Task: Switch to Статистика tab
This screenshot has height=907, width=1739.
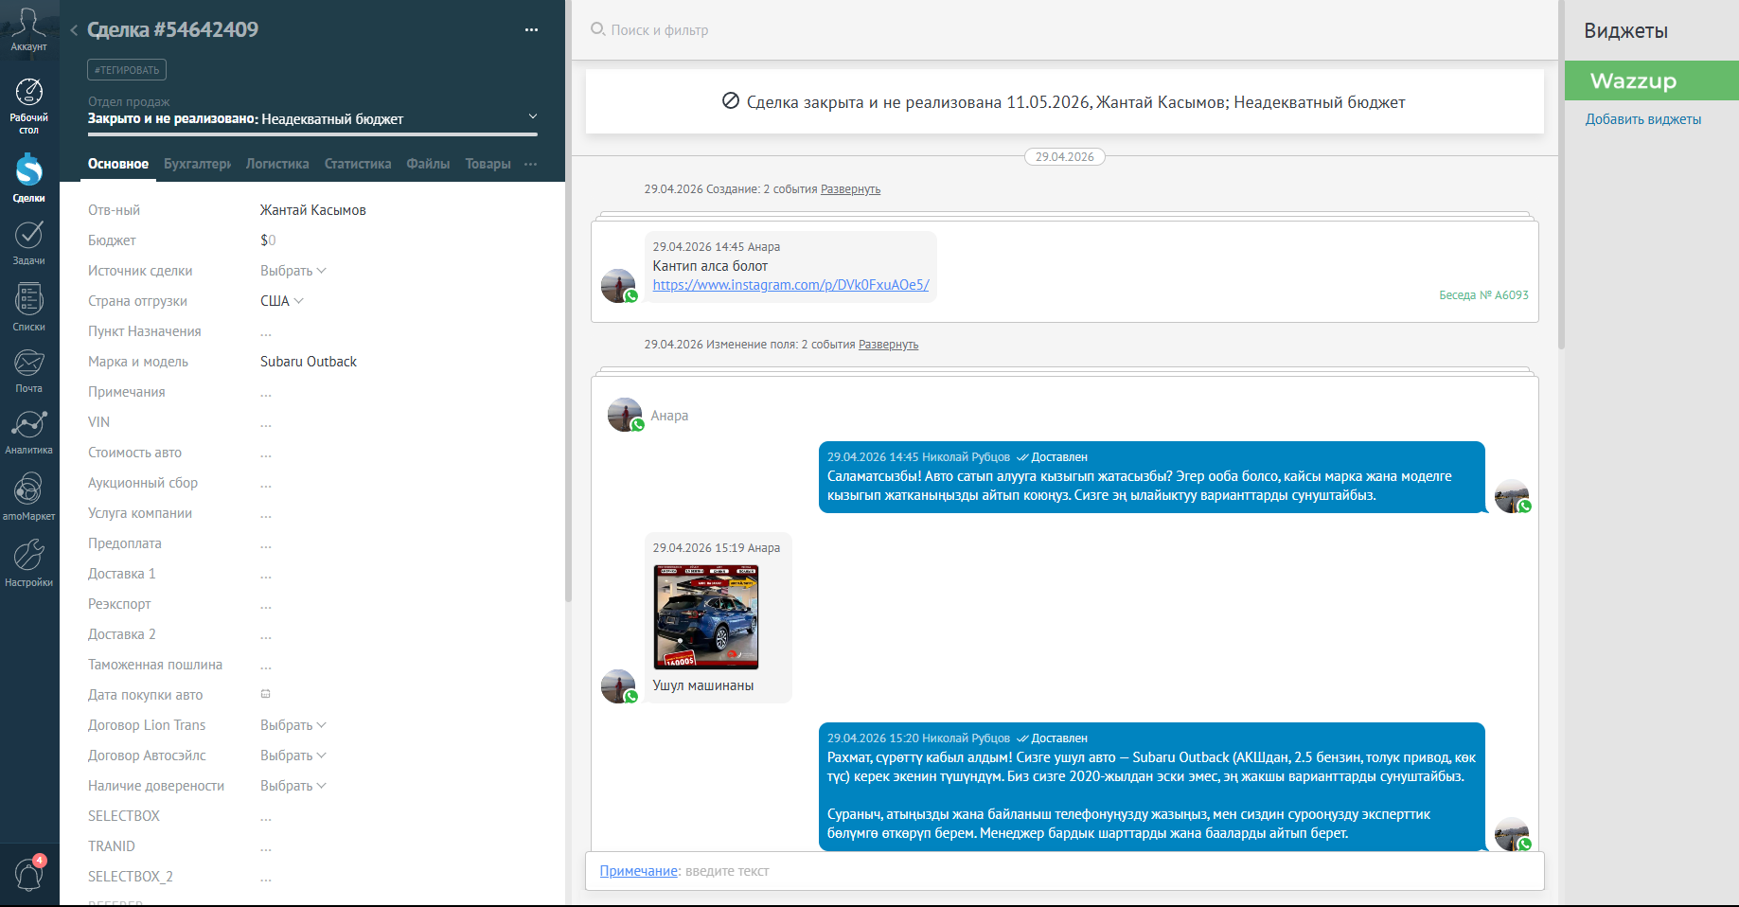Action: click(358, 164)
